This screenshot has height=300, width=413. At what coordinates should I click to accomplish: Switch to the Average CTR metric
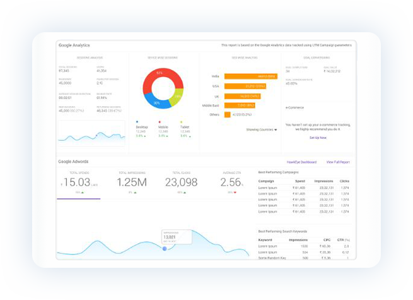pyautogui.click(x=231, y=183)
